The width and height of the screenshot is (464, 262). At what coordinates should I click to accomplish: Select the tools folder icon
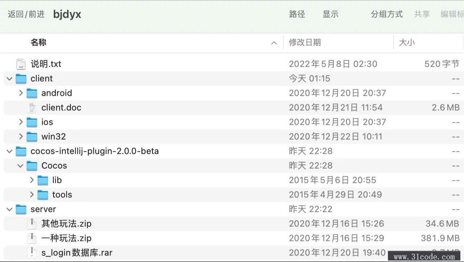[43, 195]
